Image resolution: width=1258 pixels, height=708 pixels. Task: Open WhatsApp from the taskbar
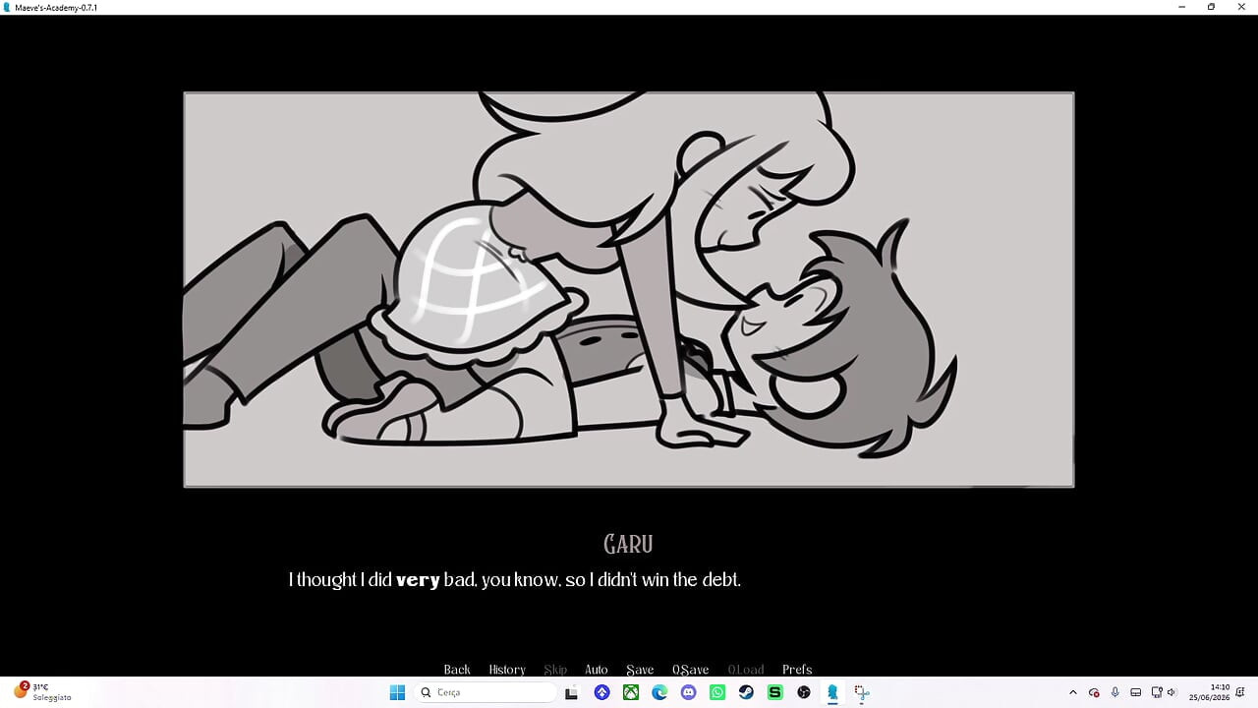click(x=717, y=692)
